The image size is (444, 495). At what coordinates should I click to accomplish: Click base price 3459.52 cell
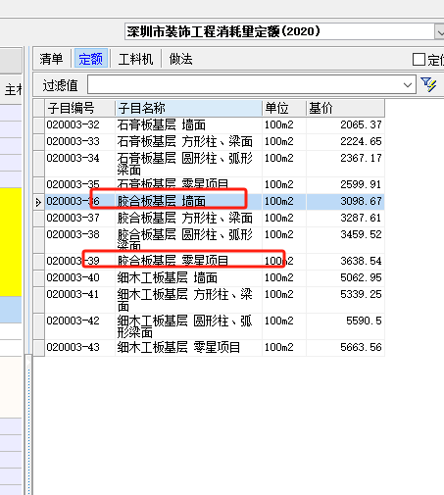345,240
